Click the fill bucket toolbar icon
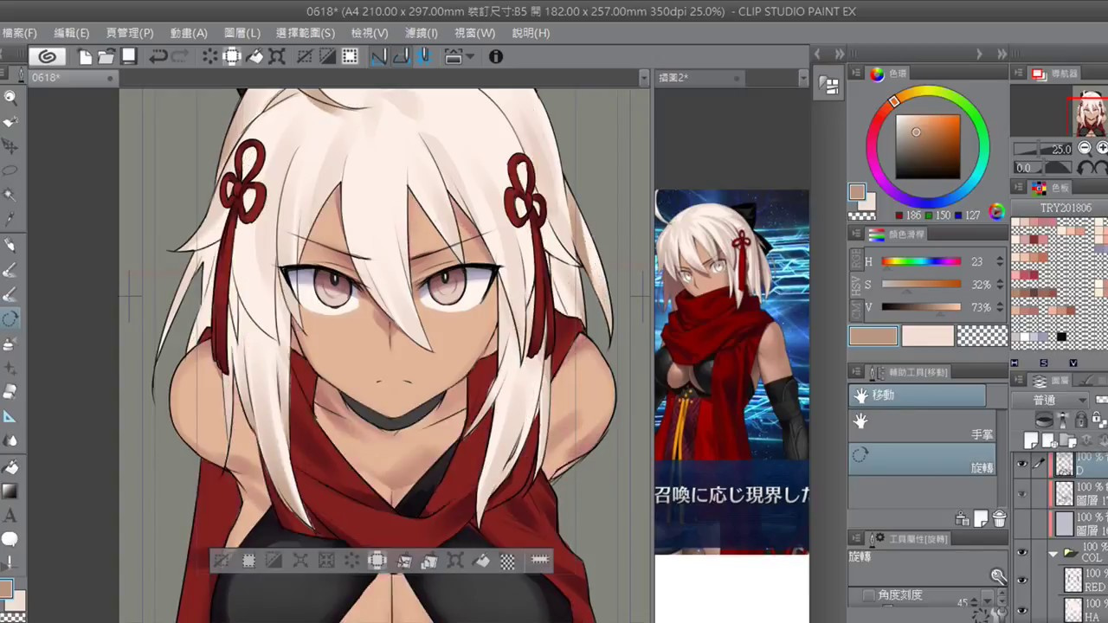This screenshot has height=623, width=1108. (x=255, y=56)
